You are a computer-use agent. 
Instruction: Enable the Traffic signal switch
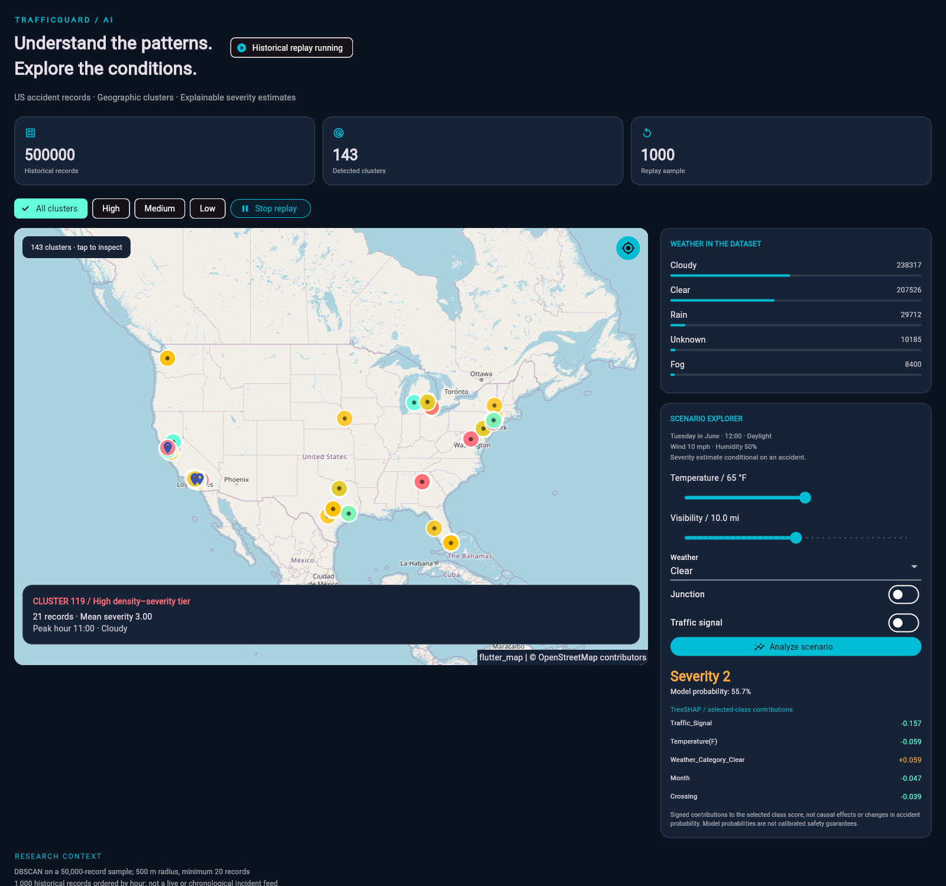(x=903, y=623)
